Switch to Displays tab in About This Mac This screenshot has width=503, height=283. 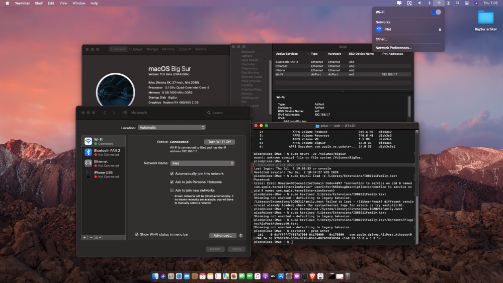136,49
